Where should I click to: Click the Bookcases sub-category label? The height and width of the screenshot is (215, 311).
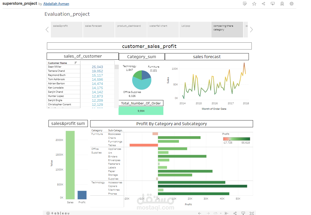(114, 134)
